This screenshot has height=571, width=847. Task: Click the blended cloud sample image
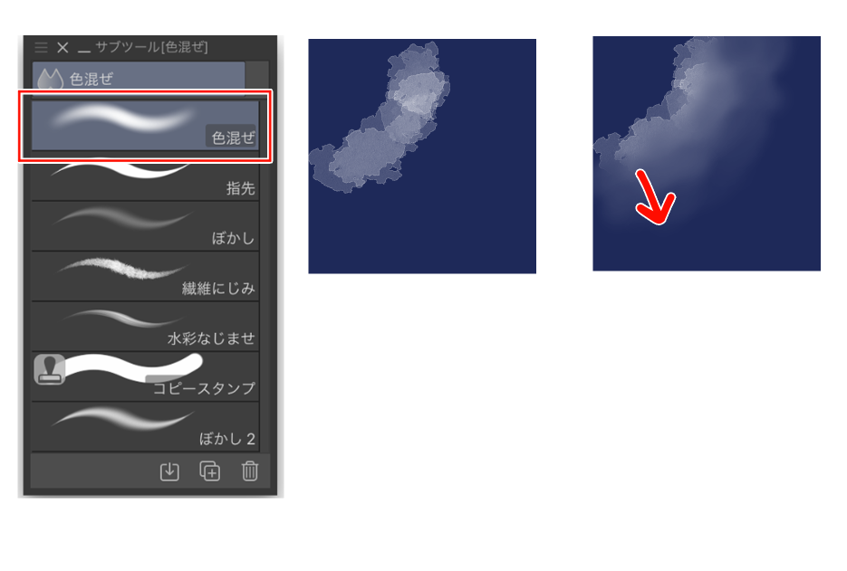tap(707, 154)
